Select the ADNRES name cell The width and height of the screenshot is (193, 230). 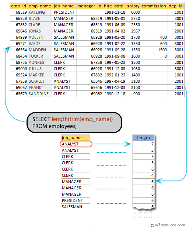[40, 62]
